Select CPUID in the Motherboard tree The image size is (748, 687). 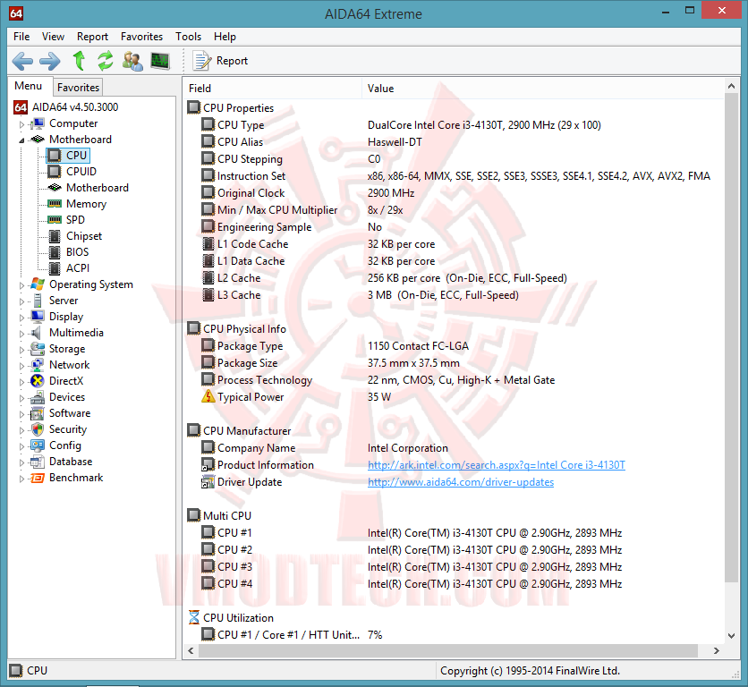81,171
